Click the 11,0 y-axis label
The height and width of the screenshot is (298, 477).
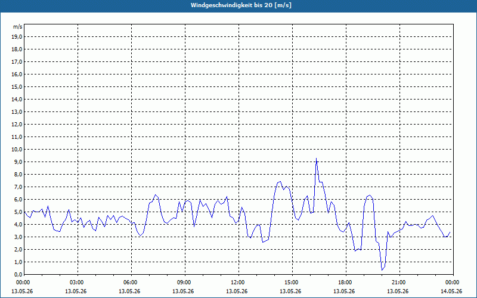(x=17, y=137)
